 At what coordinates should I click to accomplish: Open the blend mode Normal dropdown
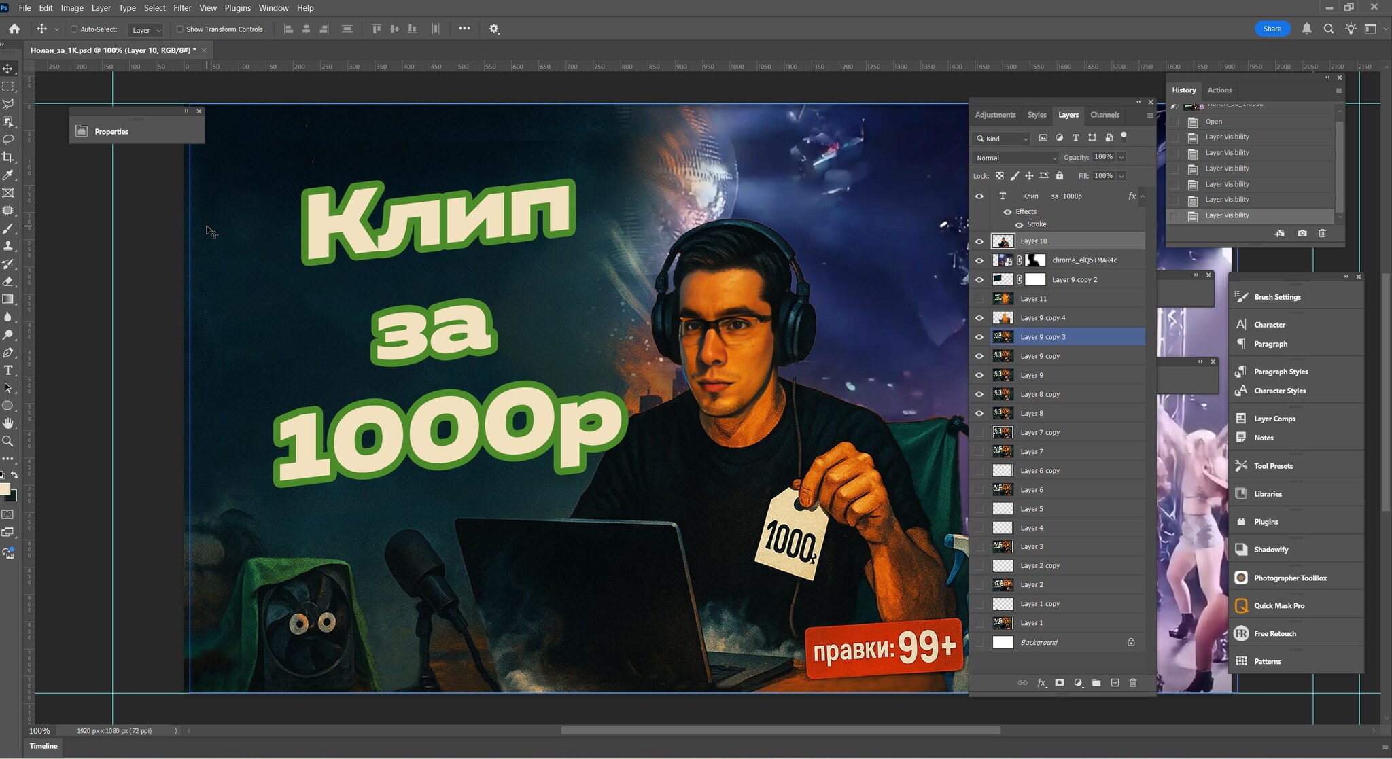[1015, 158]
